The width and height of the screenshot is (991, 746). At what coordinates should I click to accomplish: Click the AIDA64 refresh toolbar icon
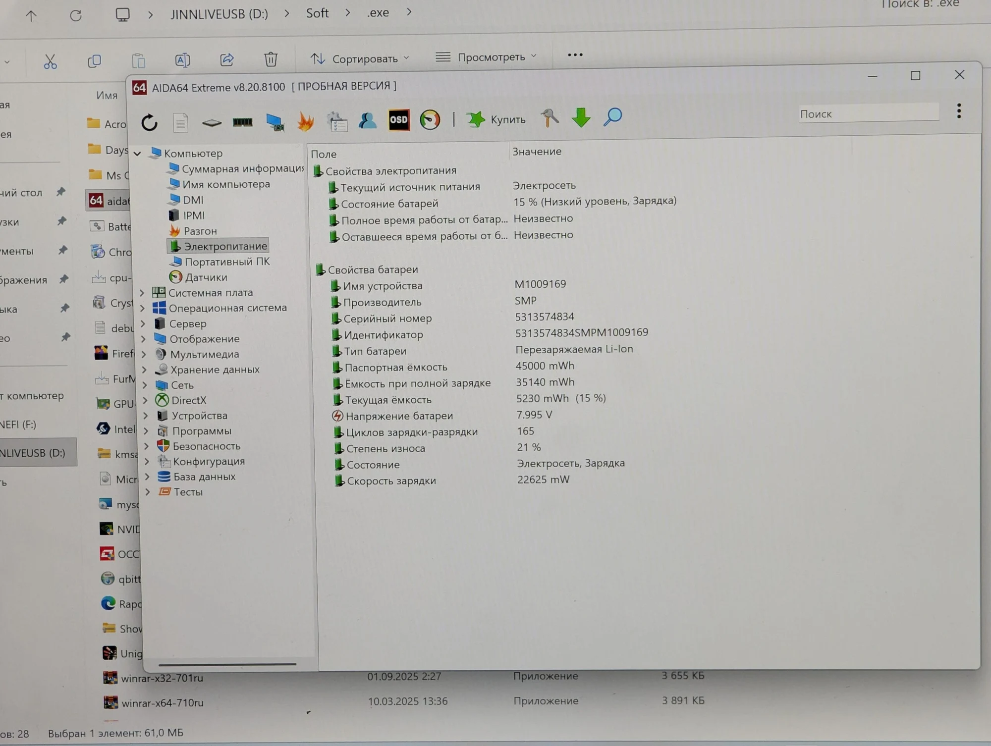pos(149,122)
